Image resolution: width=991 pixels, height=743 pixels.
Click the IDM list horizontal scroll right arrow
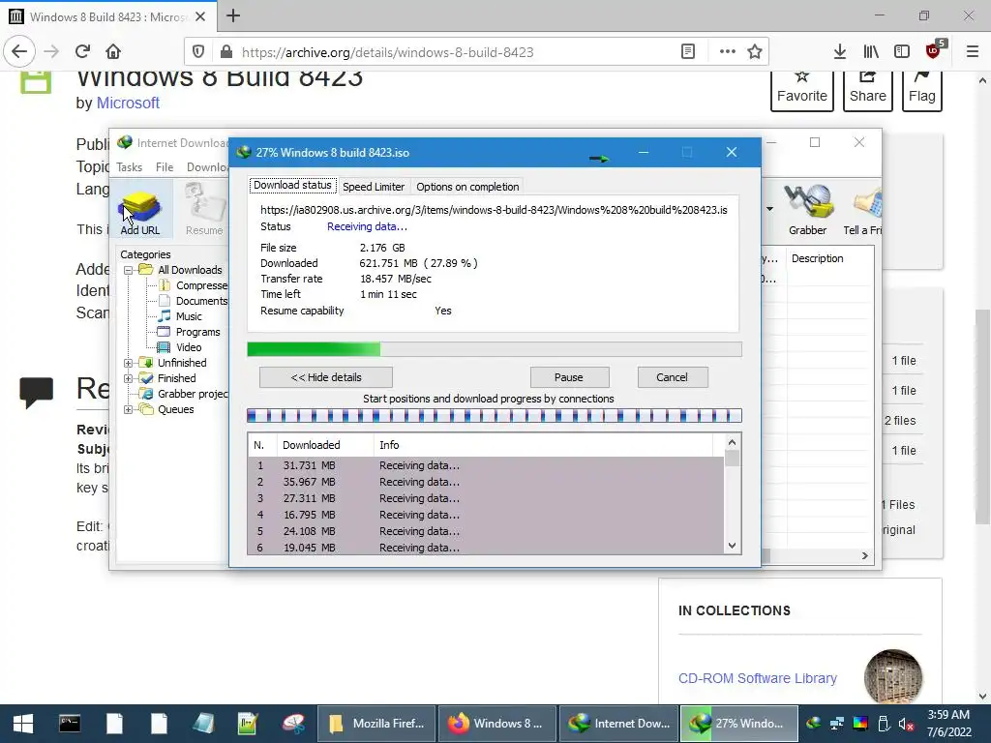[864, 555]
